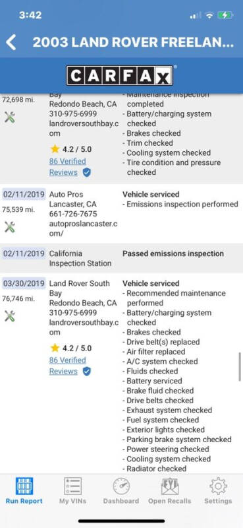
Task: Switch to the My VINs tab
Action: tap(72, 490)
